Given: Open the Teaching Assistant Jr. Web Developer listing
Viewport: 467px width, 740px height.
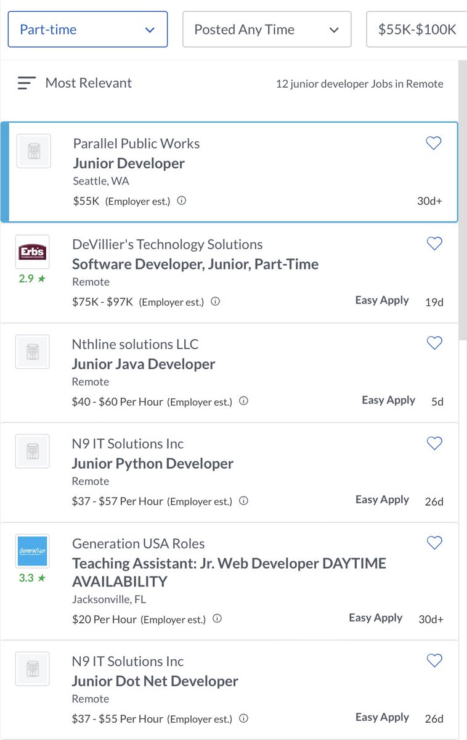Looking at the screenshot, I should pyautogui.click(x=229, y=572).
